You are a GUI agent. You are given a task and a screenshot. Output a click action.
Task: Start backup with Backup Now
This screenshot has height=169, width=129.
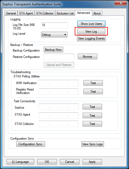point(53,50)
